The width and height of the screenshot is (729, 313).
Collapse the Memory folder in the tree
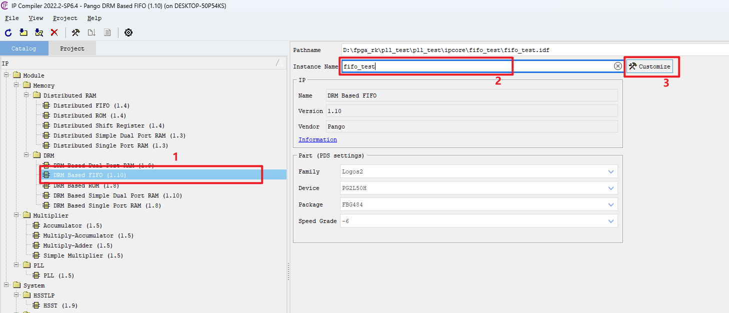pyautogui.click(x=16, y=85)
